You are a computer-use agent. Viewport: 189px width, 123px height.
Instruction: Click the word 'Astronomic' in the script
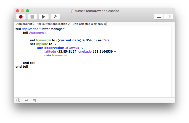(x=38, y=33)
